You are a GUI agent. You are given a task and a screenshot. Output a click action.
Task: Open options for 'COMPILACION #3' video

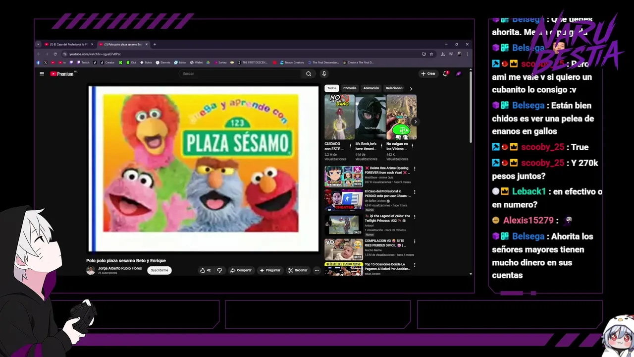click(x=415, y=241)
